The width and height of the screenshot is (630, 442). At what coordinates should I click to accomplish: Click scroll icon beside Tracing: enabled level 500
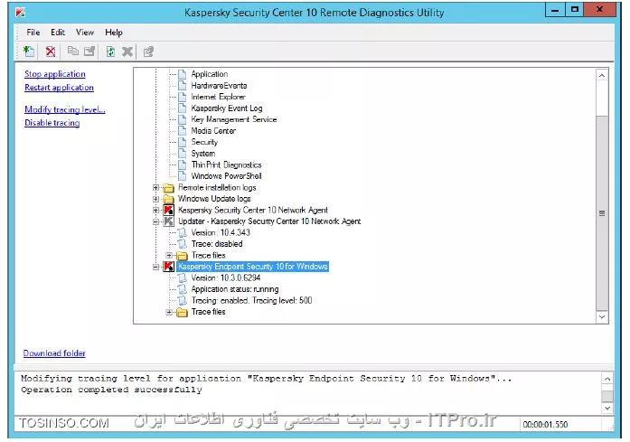click(183, 301)
